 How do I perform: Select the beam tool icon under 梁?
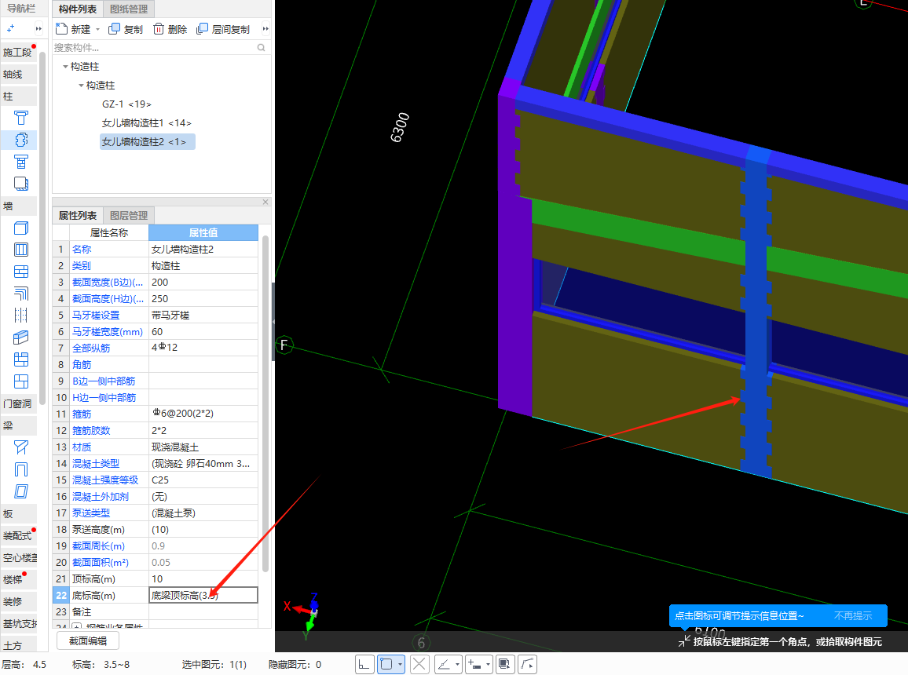point(21,447)
